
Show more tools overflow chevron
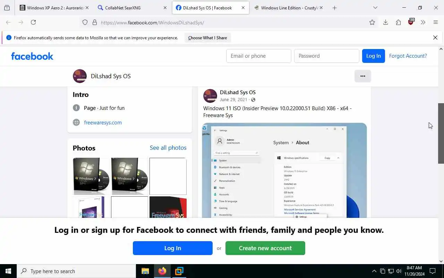point(423,22)
